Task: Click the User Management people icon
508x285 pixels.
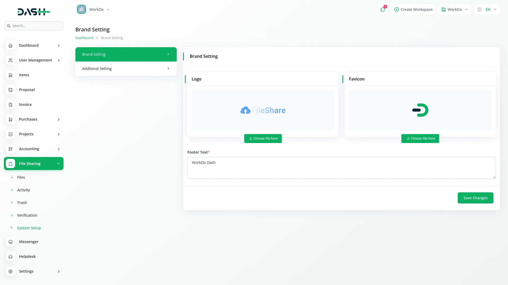Action: tap(10, 60)
